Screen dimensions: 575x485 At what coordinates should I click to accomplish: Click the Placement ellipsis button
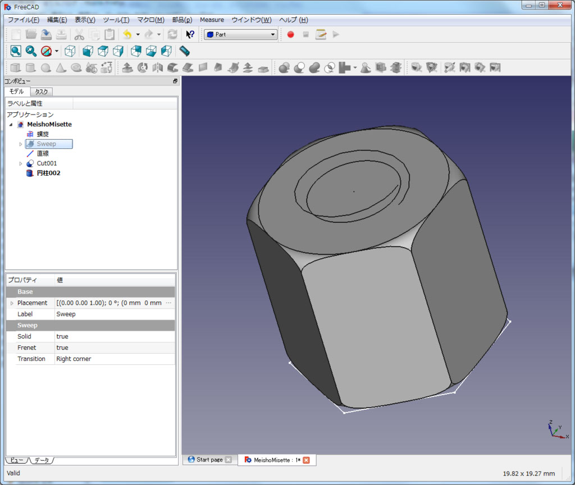click(168, 303)
